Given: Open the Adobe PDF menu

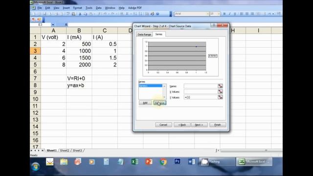Looking at the screenshot, I should pyautogui.click(x=135, y=8).
